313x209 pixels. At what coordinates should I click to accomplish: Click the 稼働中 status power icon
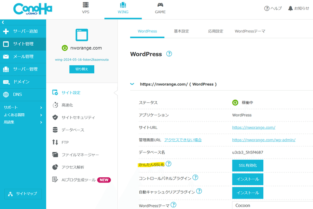tap(235, 103)
